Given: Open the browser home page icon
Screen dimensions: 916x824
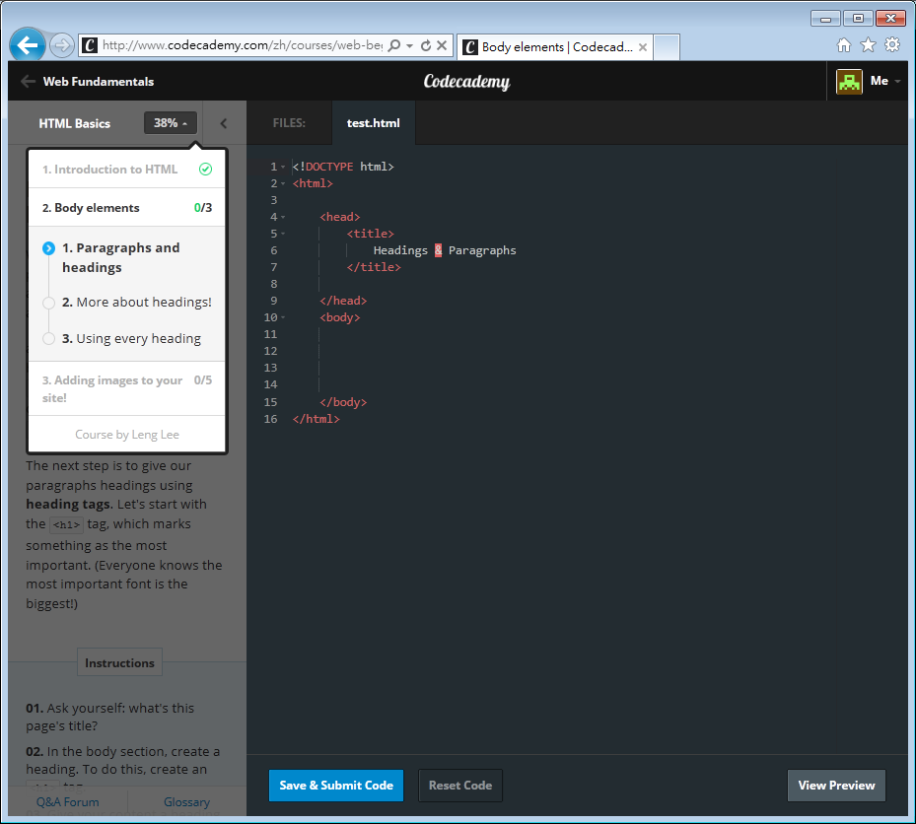Looking at the screenshot, I should coord(844,45).
